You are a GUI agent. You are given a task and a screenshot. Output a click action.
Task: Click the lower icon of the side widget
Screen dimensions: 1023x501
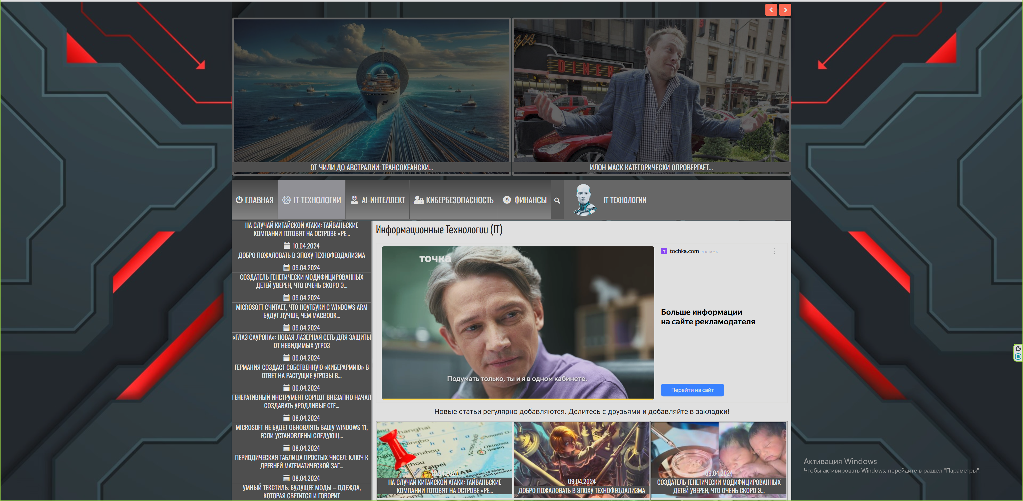pyautogui.click(x=1018, y=357)
